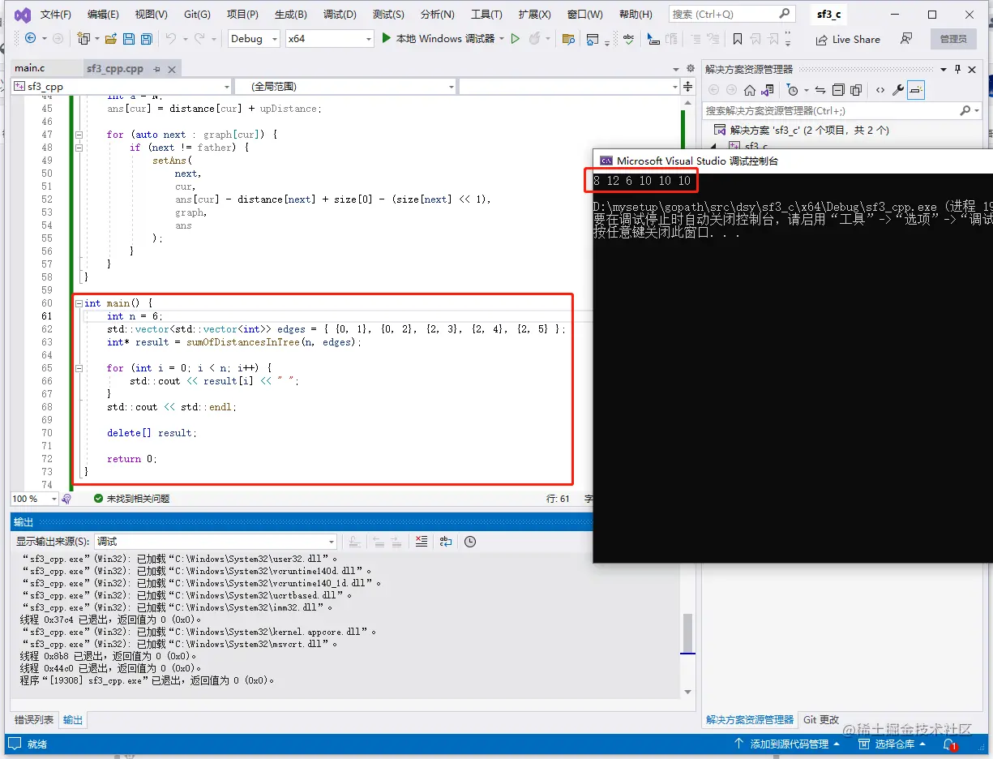Close the sf3_cpp.cpp tab
The width and height of the screenshot is (993, 759).
(x=171, y=69)
